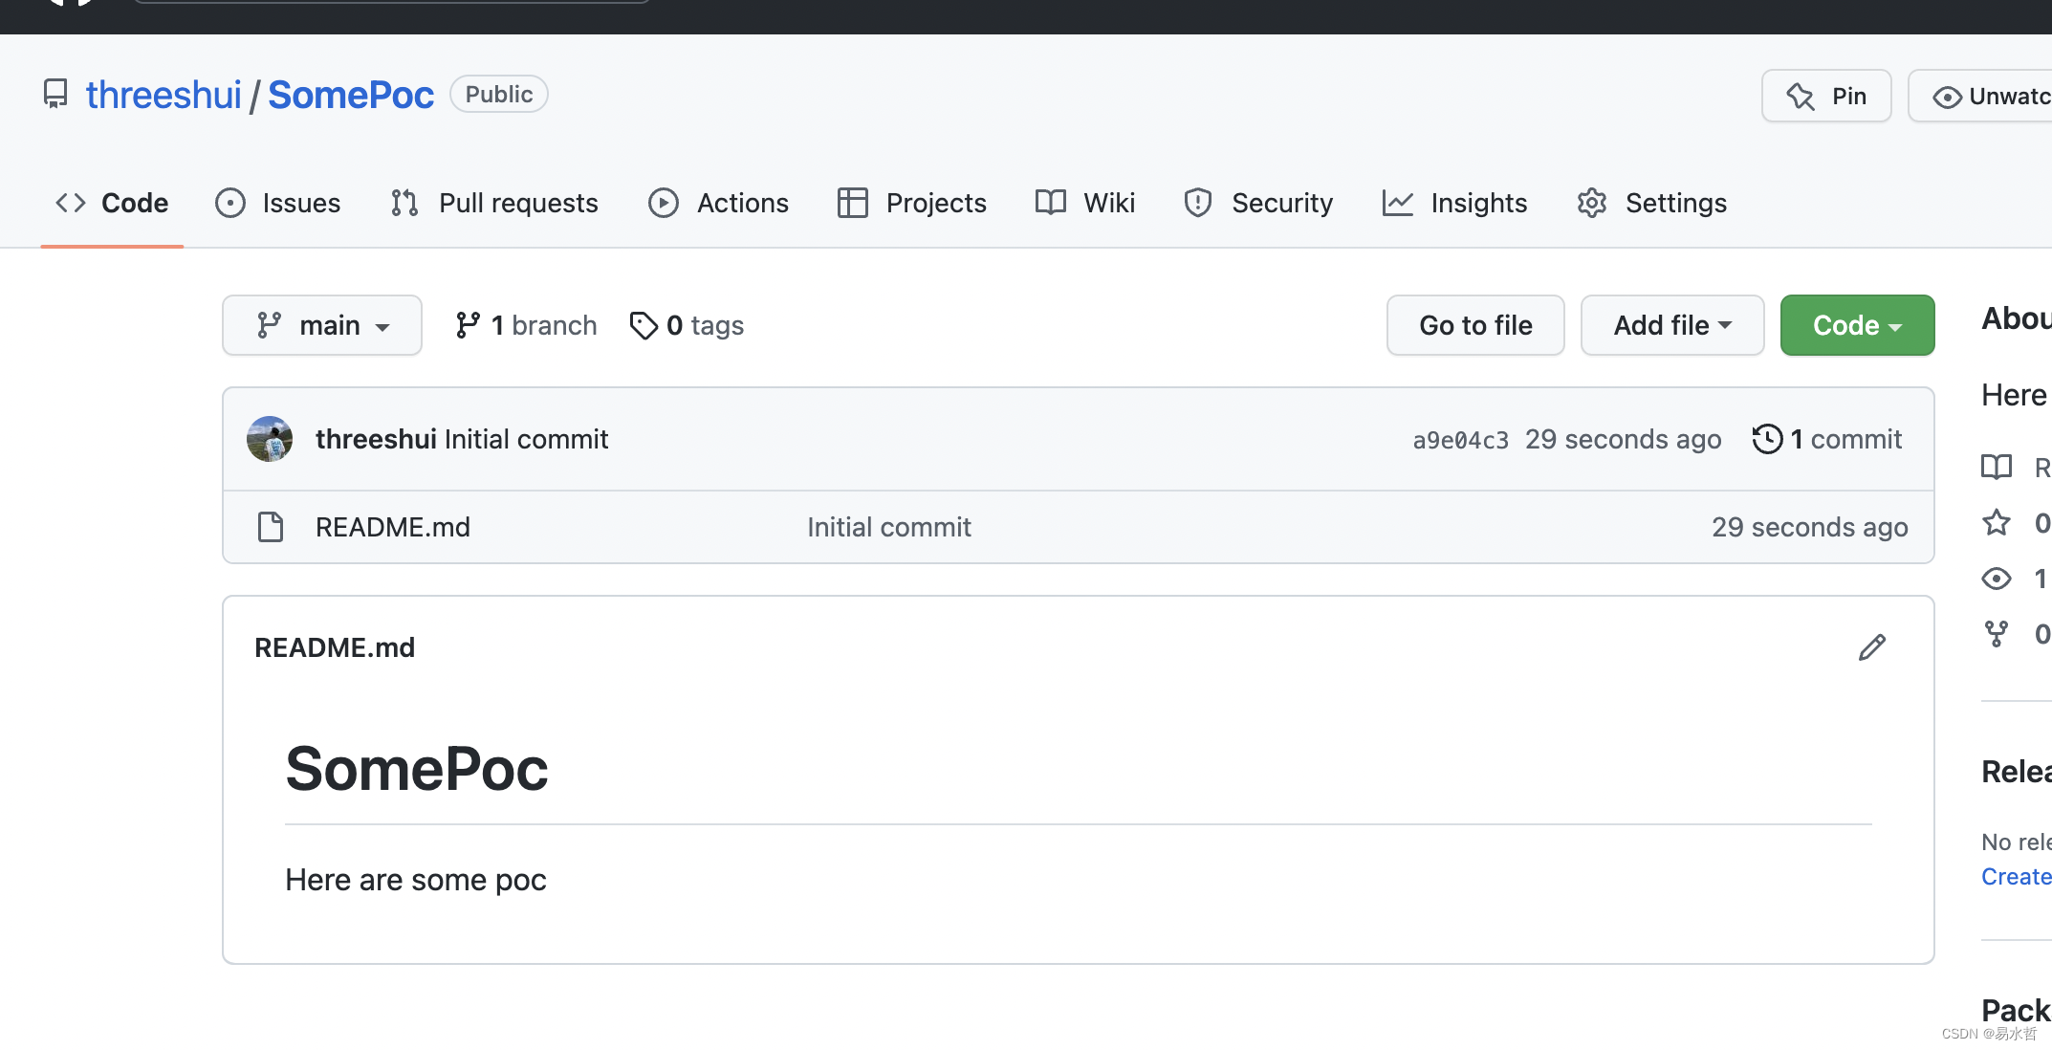Open the Initial commit message in the header row

click(x=527, y=439)
